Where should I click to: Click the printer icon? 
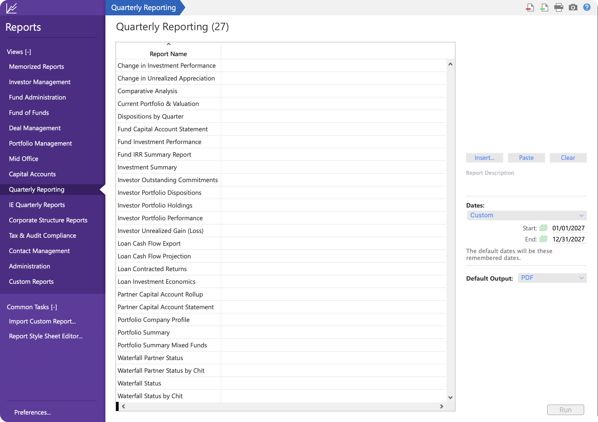[559, 7]
